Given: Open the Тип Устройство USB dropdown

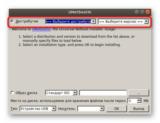Looking at the screenshot, I should pyautogui.click(x=38, y=109).
